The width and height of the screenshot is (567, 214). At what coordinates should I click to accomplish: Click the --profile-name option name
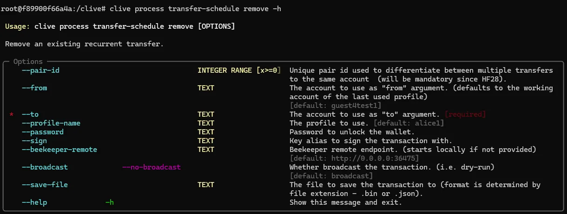coord(51,123)
